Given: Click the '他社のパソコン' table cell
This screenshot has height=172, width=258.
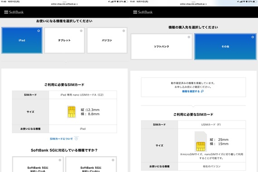Looking at the screenshot, I should 212,167.
